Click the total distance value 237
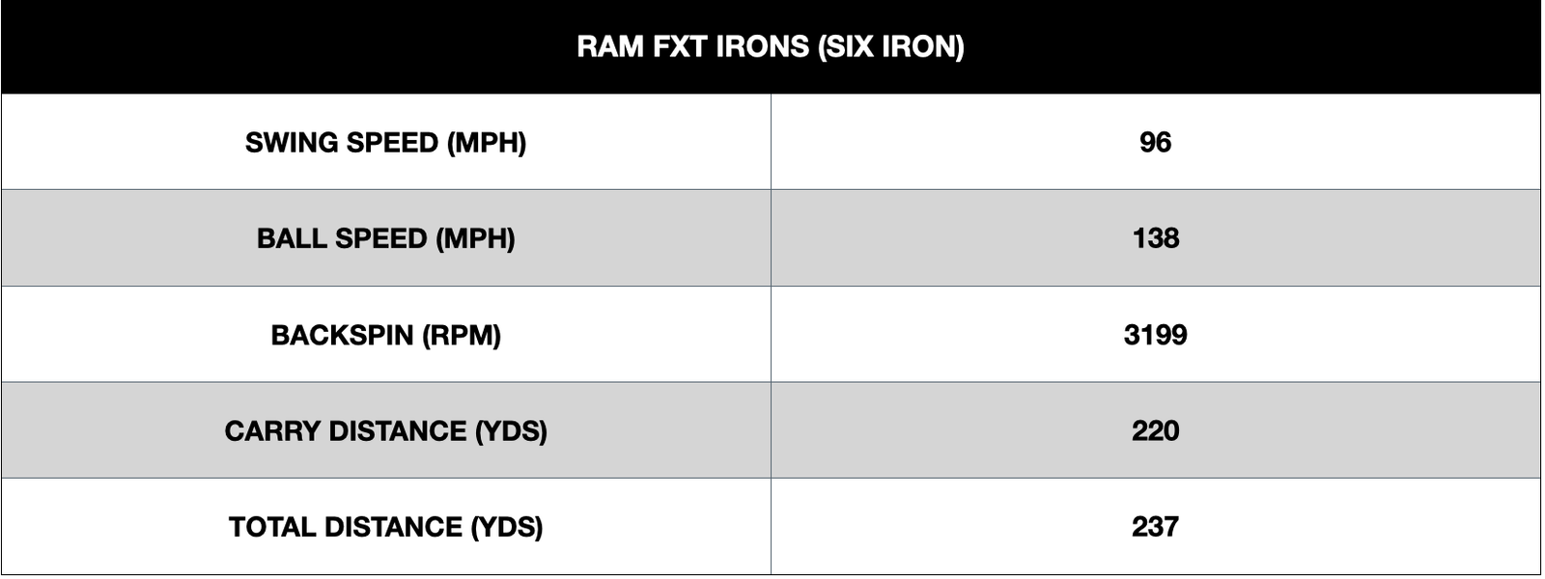 [x=1155, y=527]
